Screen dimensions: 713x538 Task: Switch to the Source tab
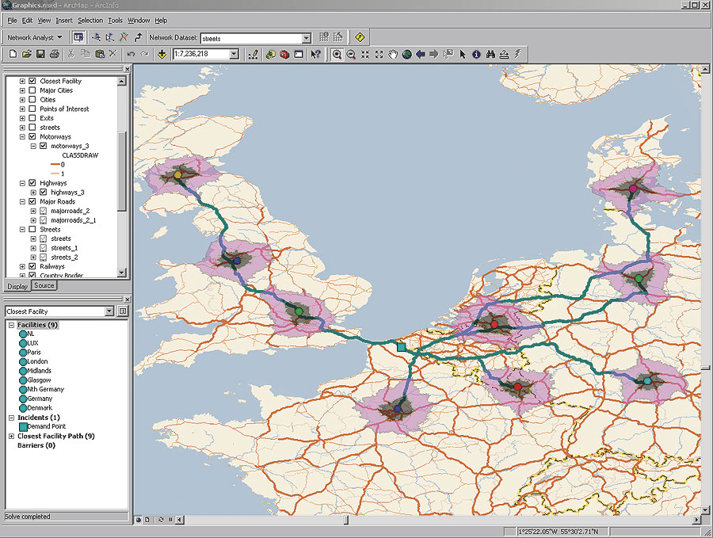click(x=44, y=285)
